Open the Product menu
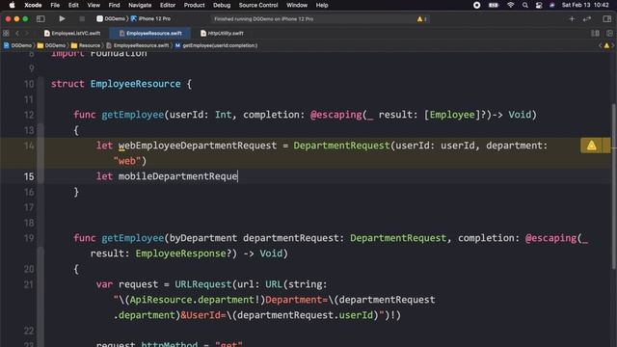The width and height of the screenshot is (617, 347). coord(195,5)
